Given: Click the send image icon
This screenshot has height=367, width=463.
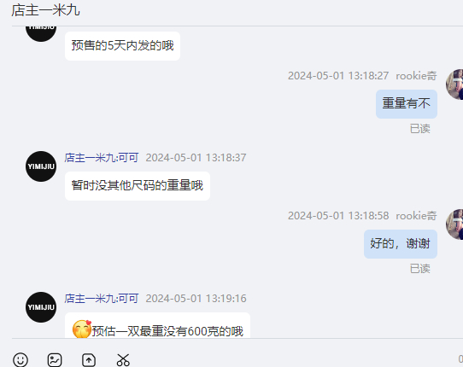Looking at the screenshot, I should [55, 359].
